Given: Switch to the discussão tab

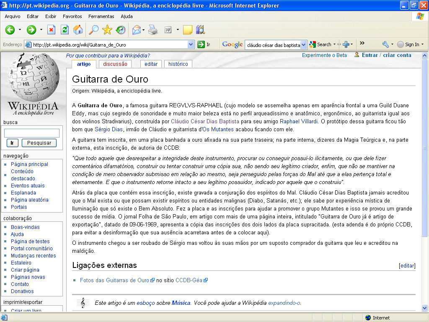Looking at the screenshot, I should click(115, 64).
